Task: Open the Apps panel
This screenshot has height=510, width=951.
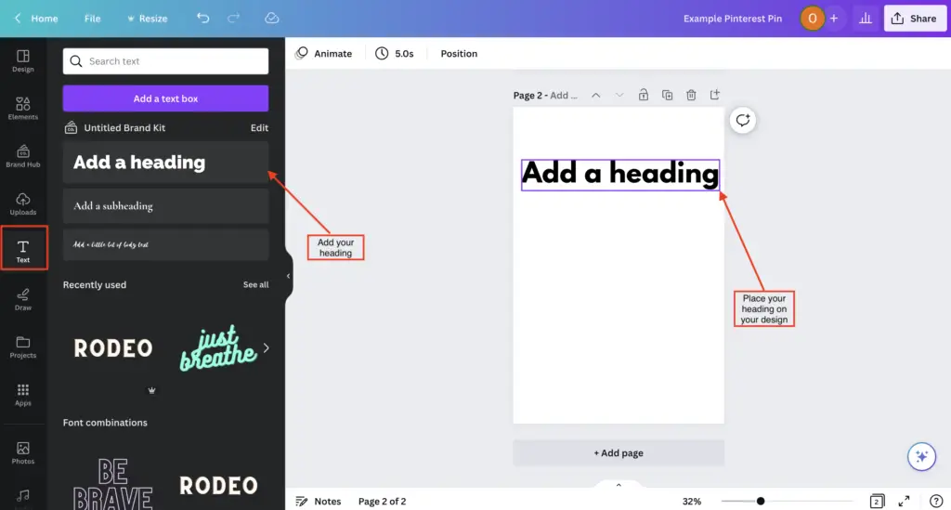Action: tap(23, 394)
